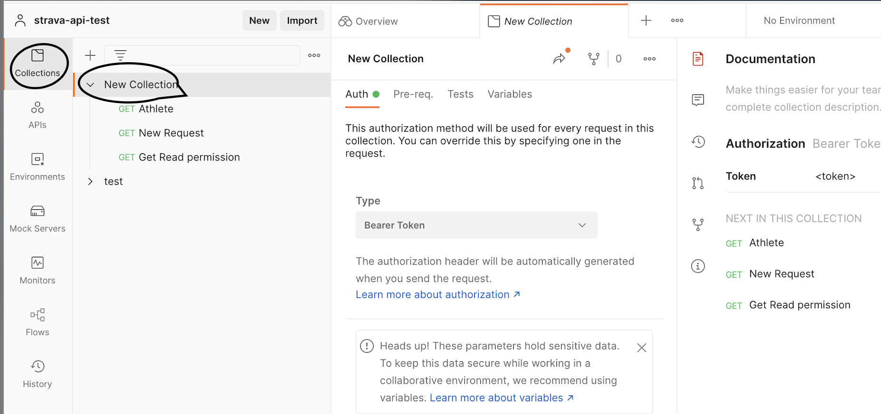The height and width of the screenshot is (414, 881).
Task: Share the New Collection
Action: (559, 59)
